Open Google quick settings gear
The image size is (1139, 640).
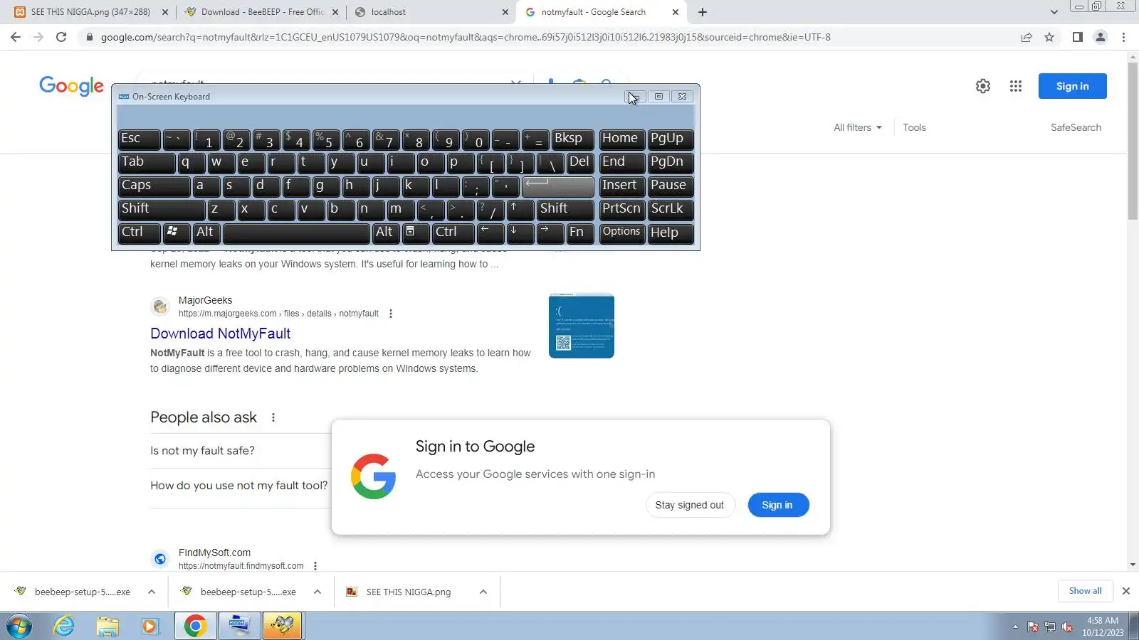(x=983, y=86)
